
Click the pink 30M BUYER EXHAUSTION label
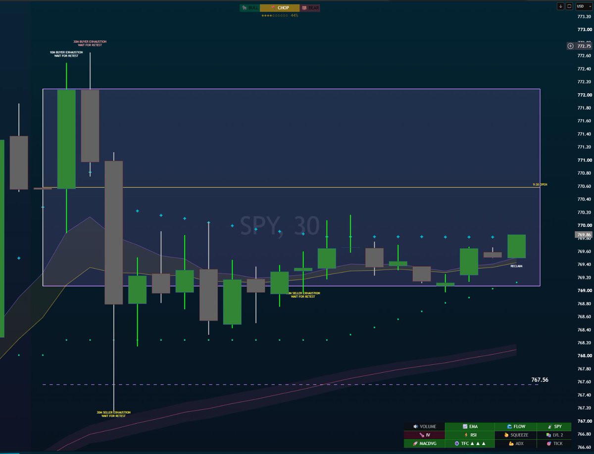90,44
